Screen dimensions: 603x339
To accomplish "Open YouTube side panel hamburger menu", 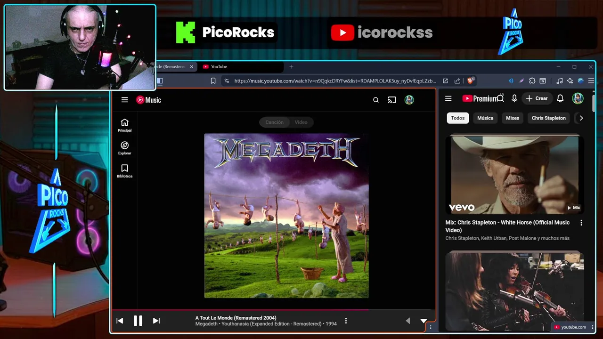I will [x=448, y=98].
